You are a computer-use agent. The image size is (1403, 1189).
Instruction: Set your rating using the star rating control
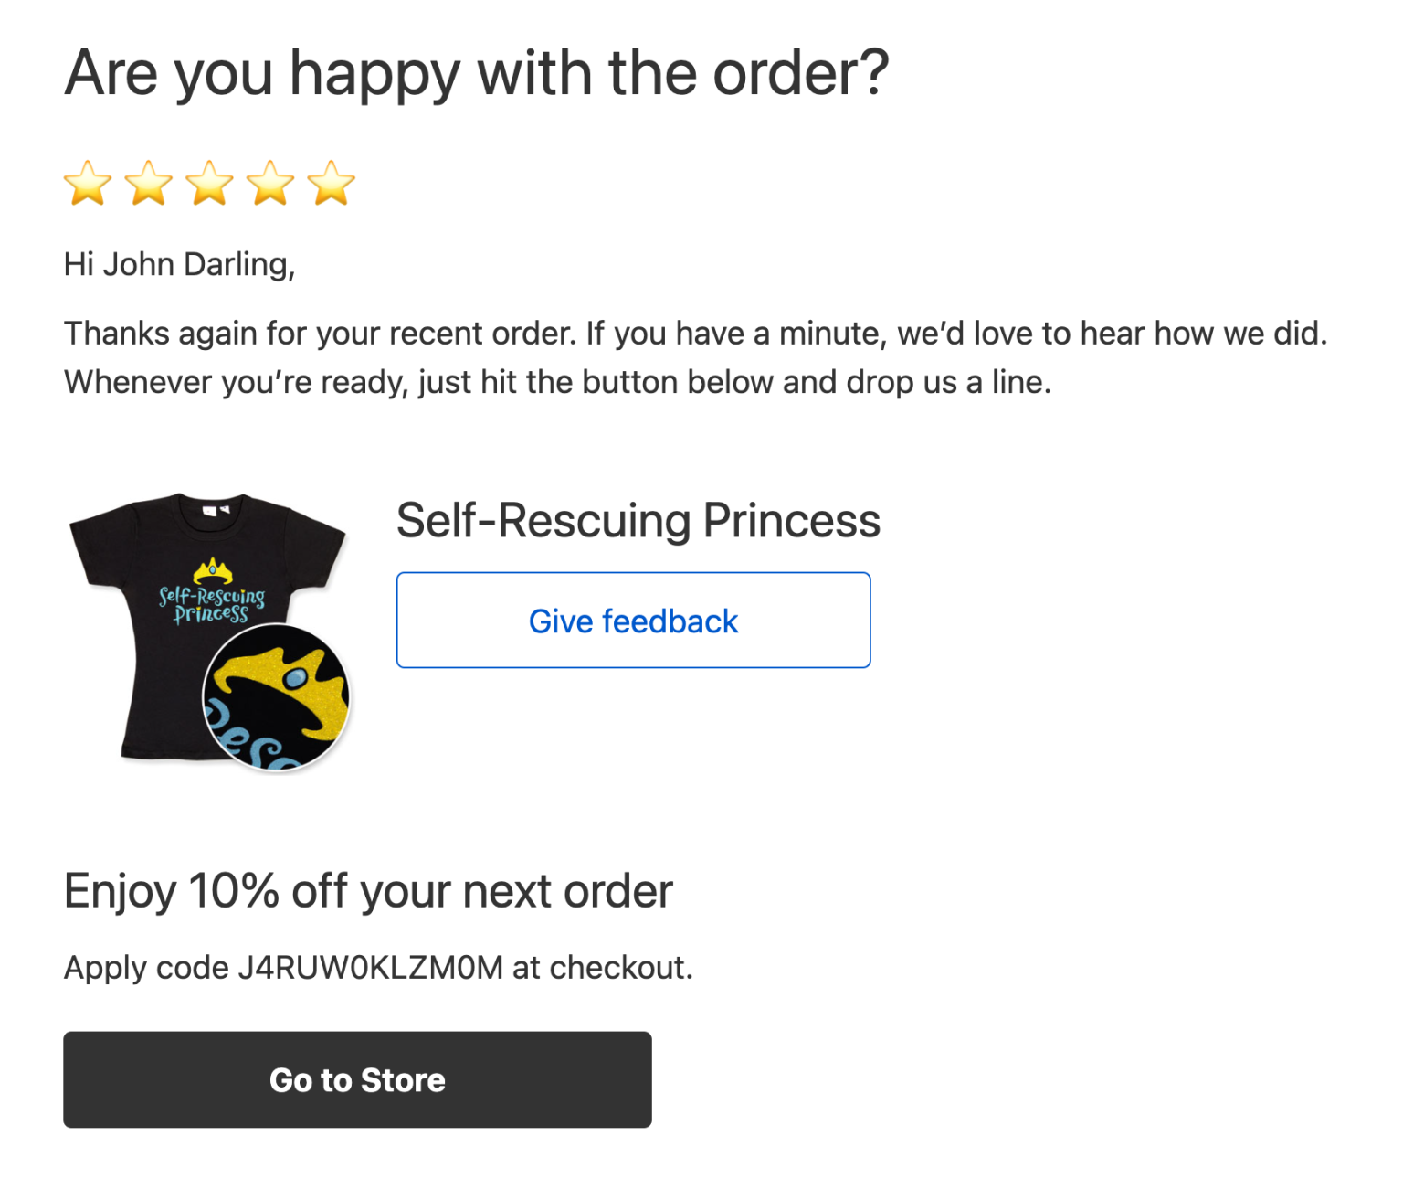pos(209,183)
